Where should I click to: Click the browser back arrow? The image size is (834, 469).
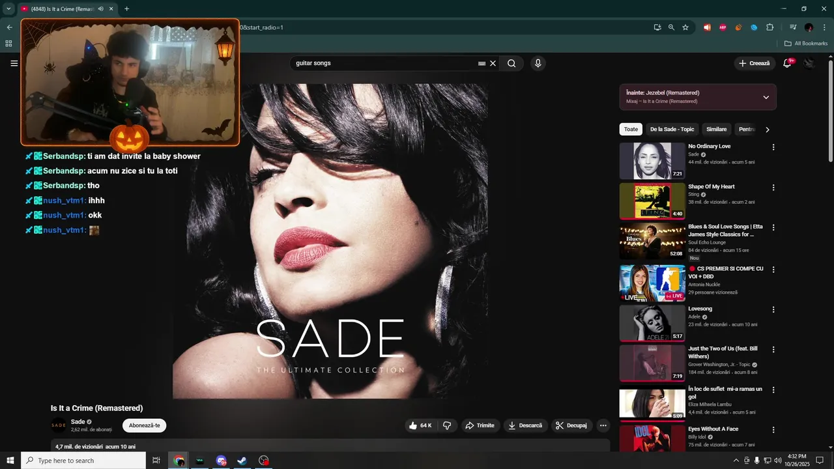point(9,27)
